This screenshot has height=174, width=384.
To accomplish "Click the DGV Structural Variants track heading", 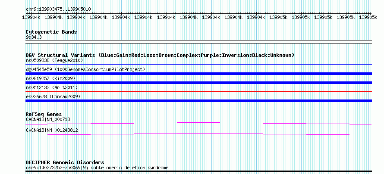I will click(x=160, y=55).
